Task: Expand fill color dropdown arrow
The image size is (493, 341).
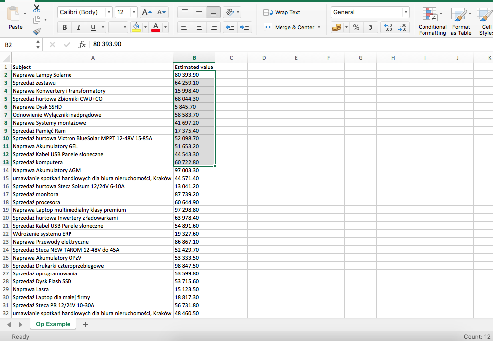Action: (x=145, y=28)
